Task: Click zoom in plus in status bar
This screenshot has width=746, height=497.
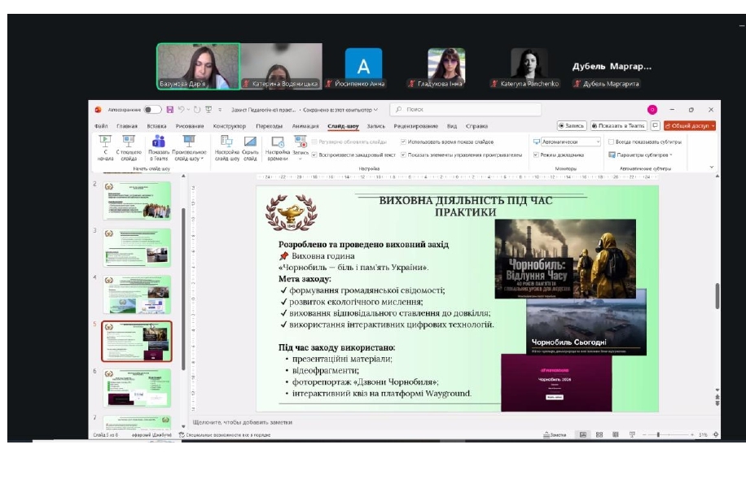Action: point(692,434)
